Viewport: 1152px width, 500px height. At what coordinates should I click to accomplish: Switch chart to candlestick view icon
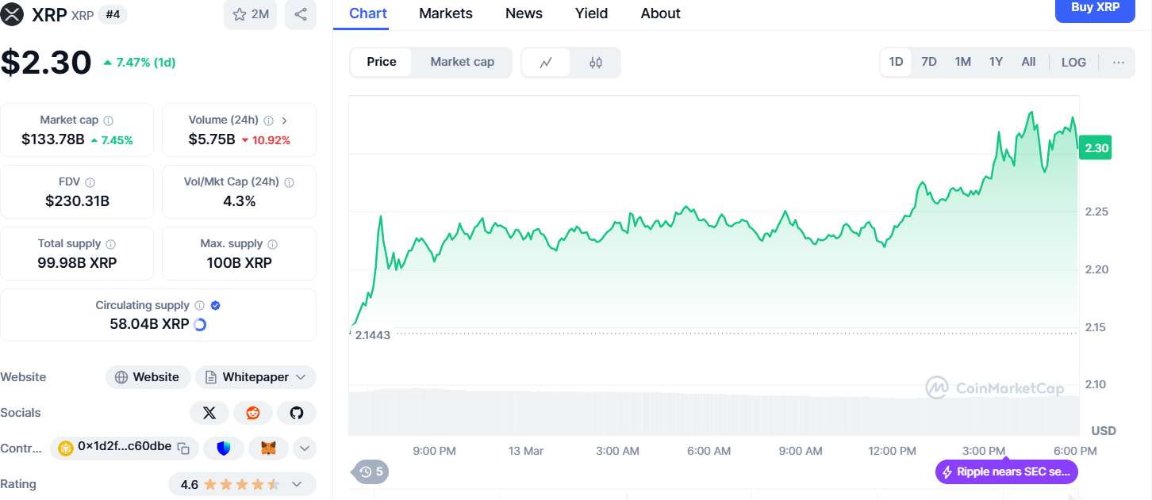point(596,62)
